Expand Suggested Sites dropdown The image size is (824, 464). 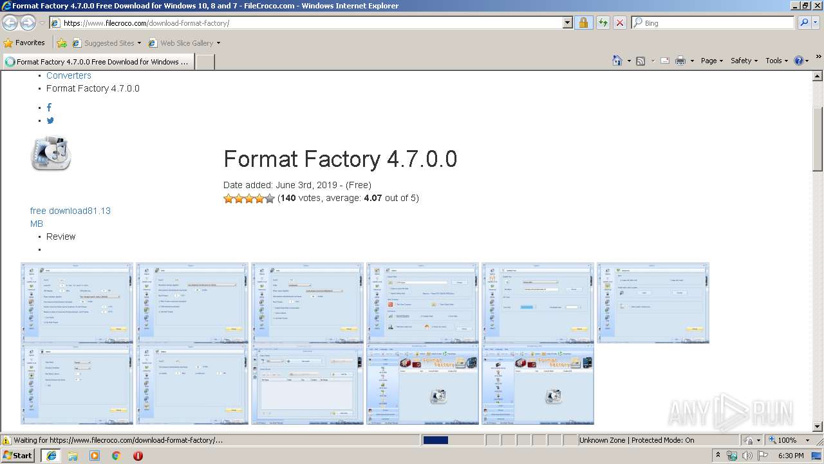[x=139, y=43]
